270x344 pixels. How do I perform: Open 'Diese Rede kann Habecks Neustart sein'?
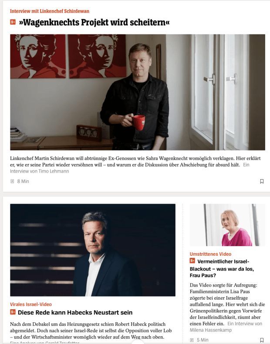pyautogui.click(x=75, y=312)
